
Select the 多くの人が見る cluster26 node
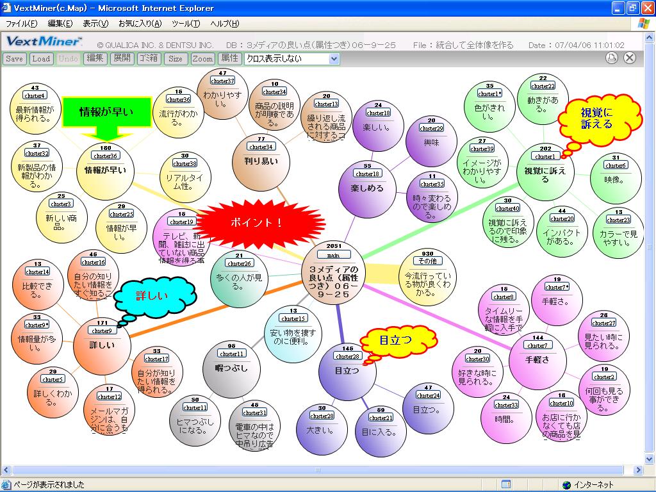point(239,281)
